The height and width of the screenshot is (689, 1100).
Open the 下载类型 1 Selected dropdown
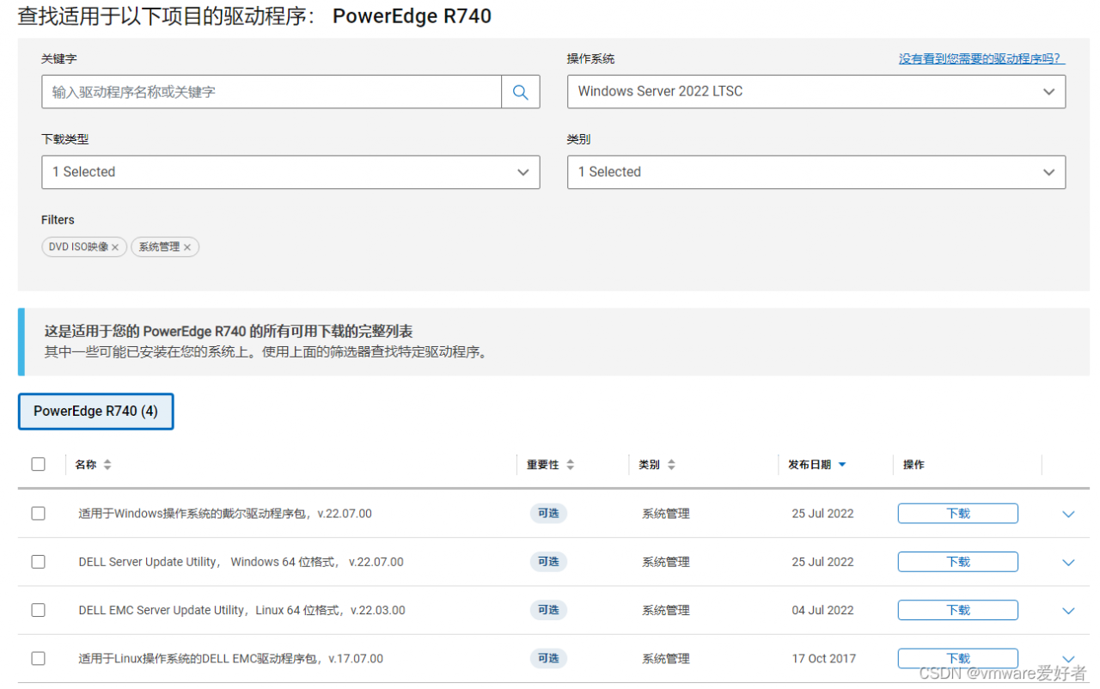(290, 172)
